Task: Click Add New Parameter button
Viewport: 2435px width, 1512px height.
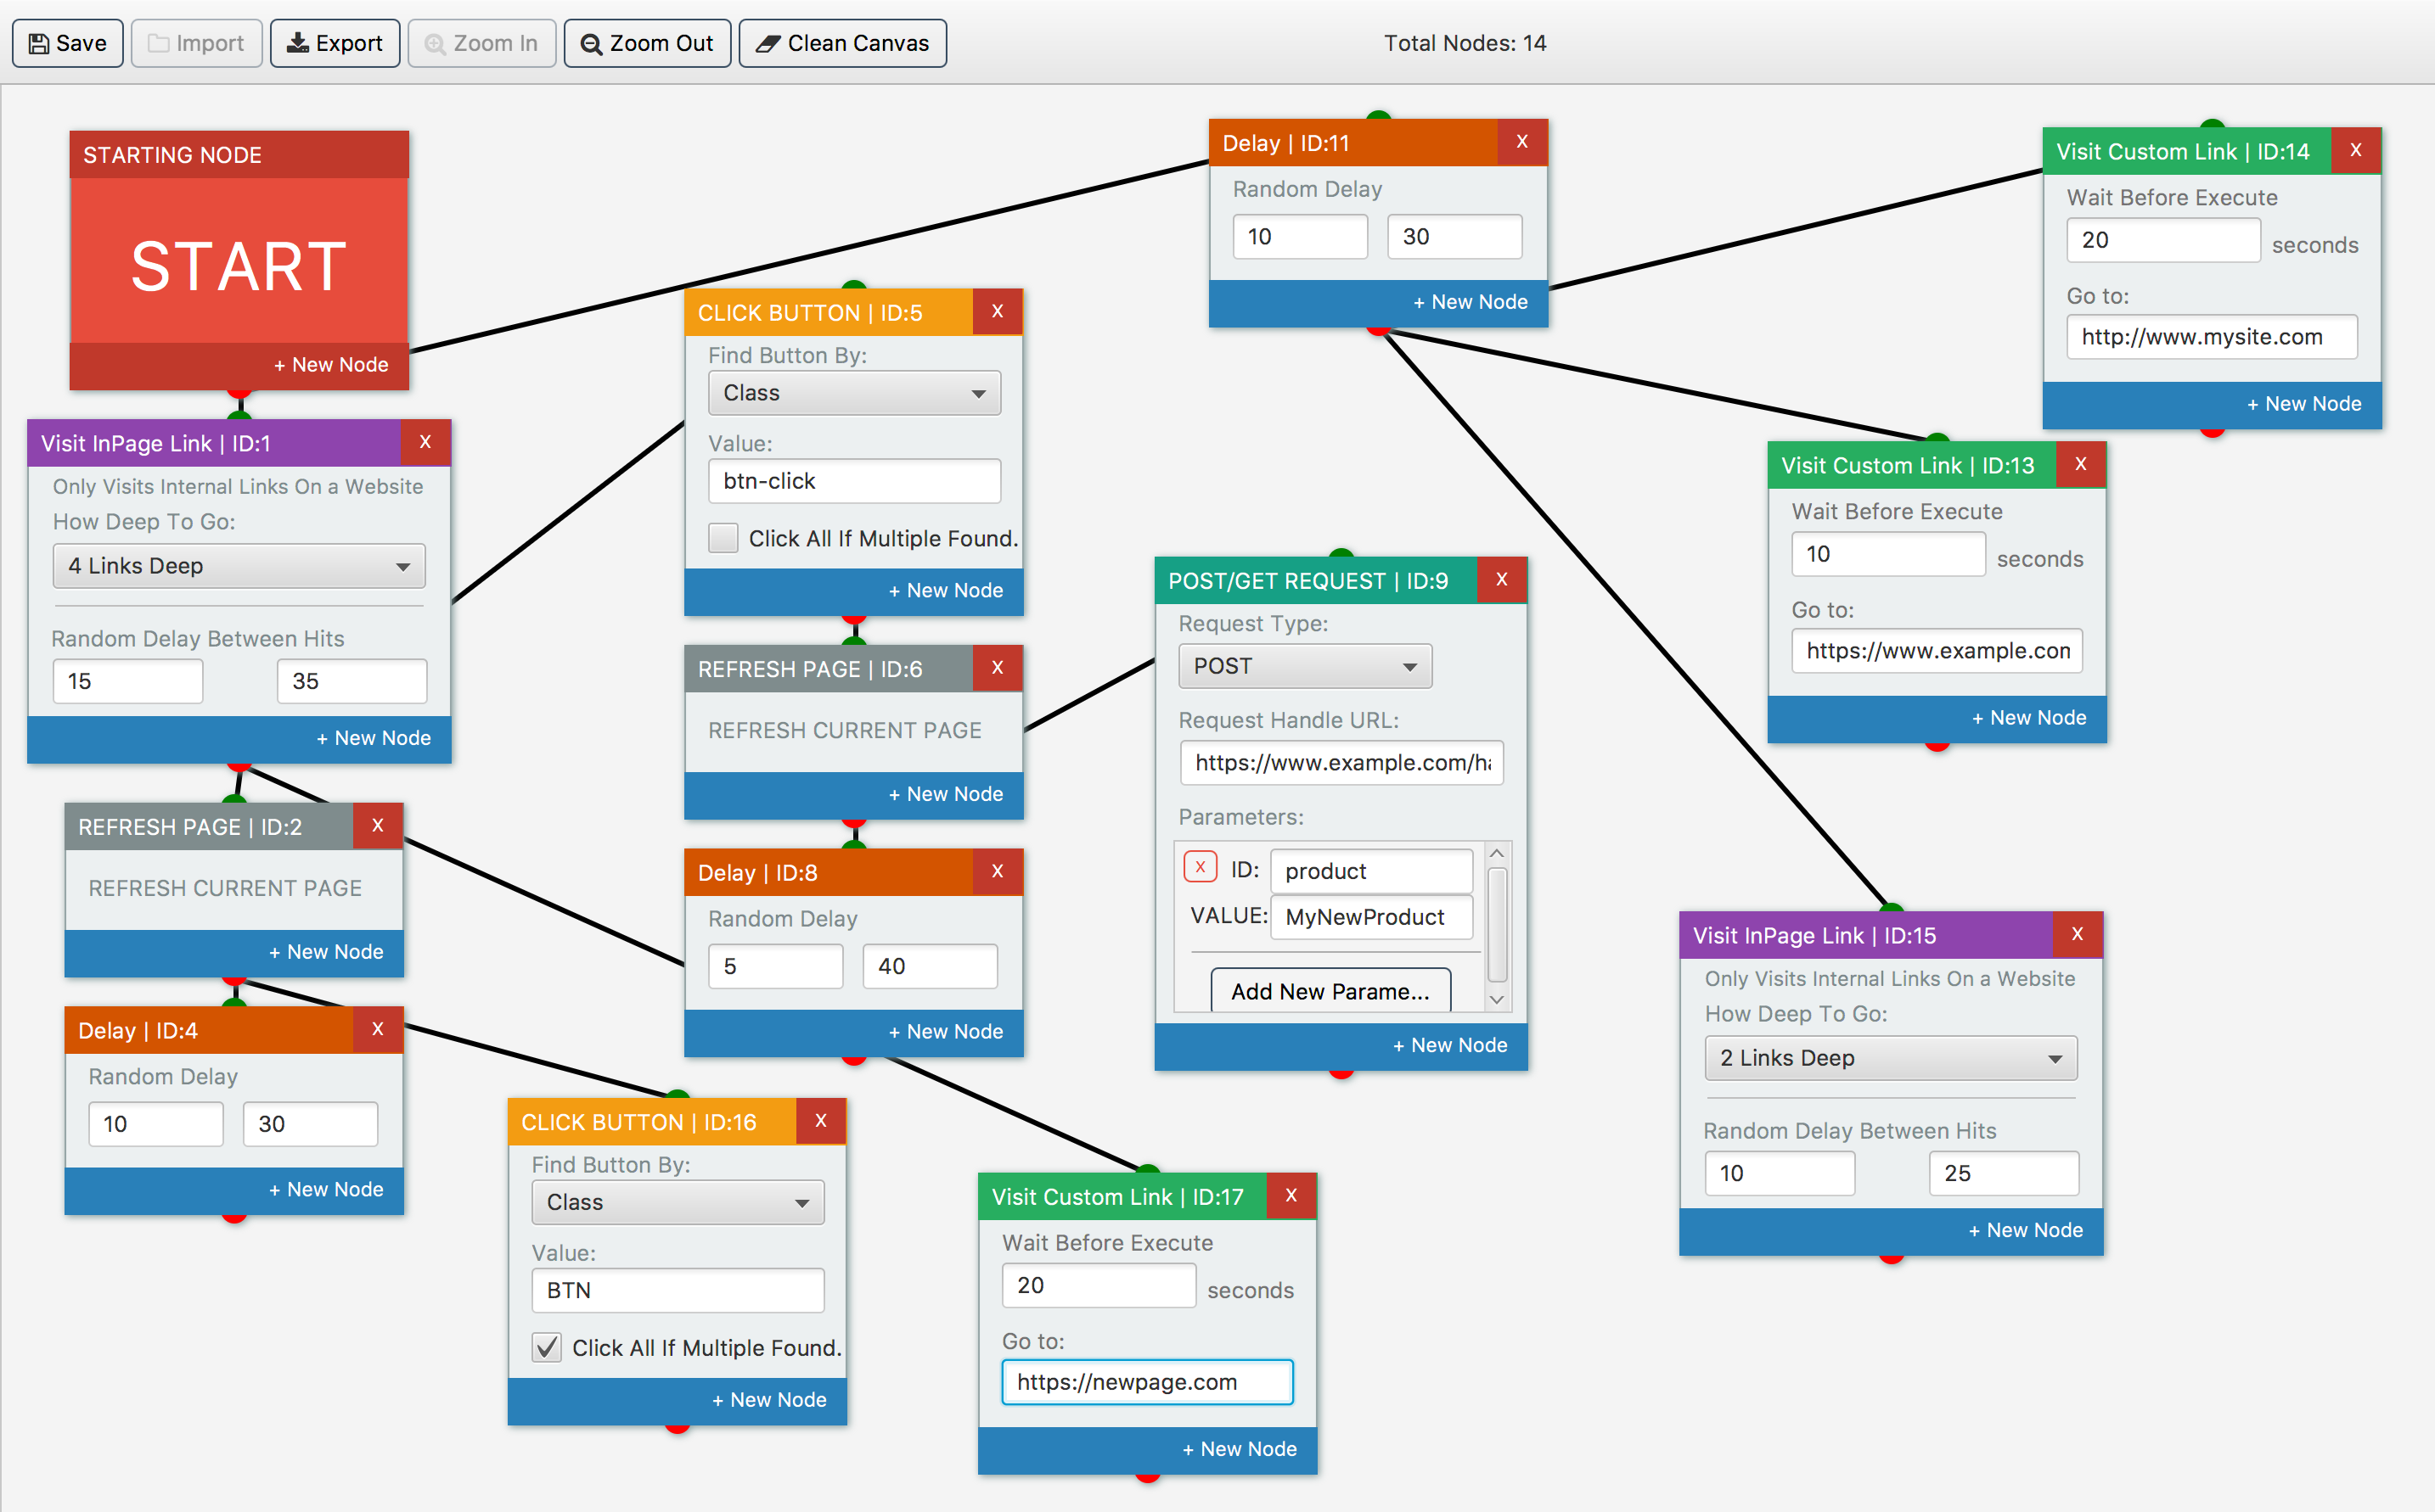Action: [x=1330, y=991]
